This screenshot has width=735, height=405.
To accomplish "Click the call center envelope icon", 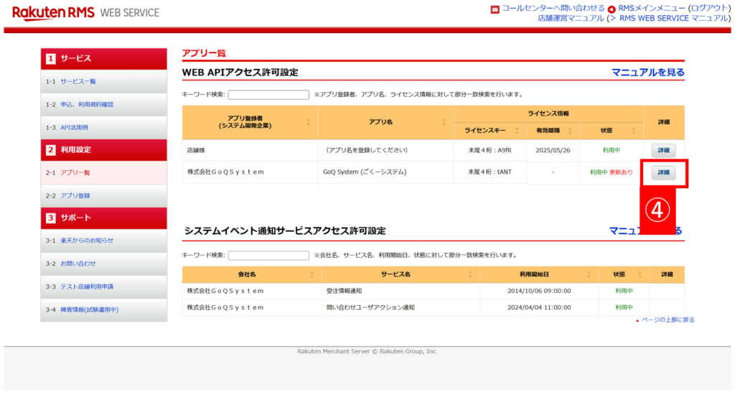I will 495,9.
